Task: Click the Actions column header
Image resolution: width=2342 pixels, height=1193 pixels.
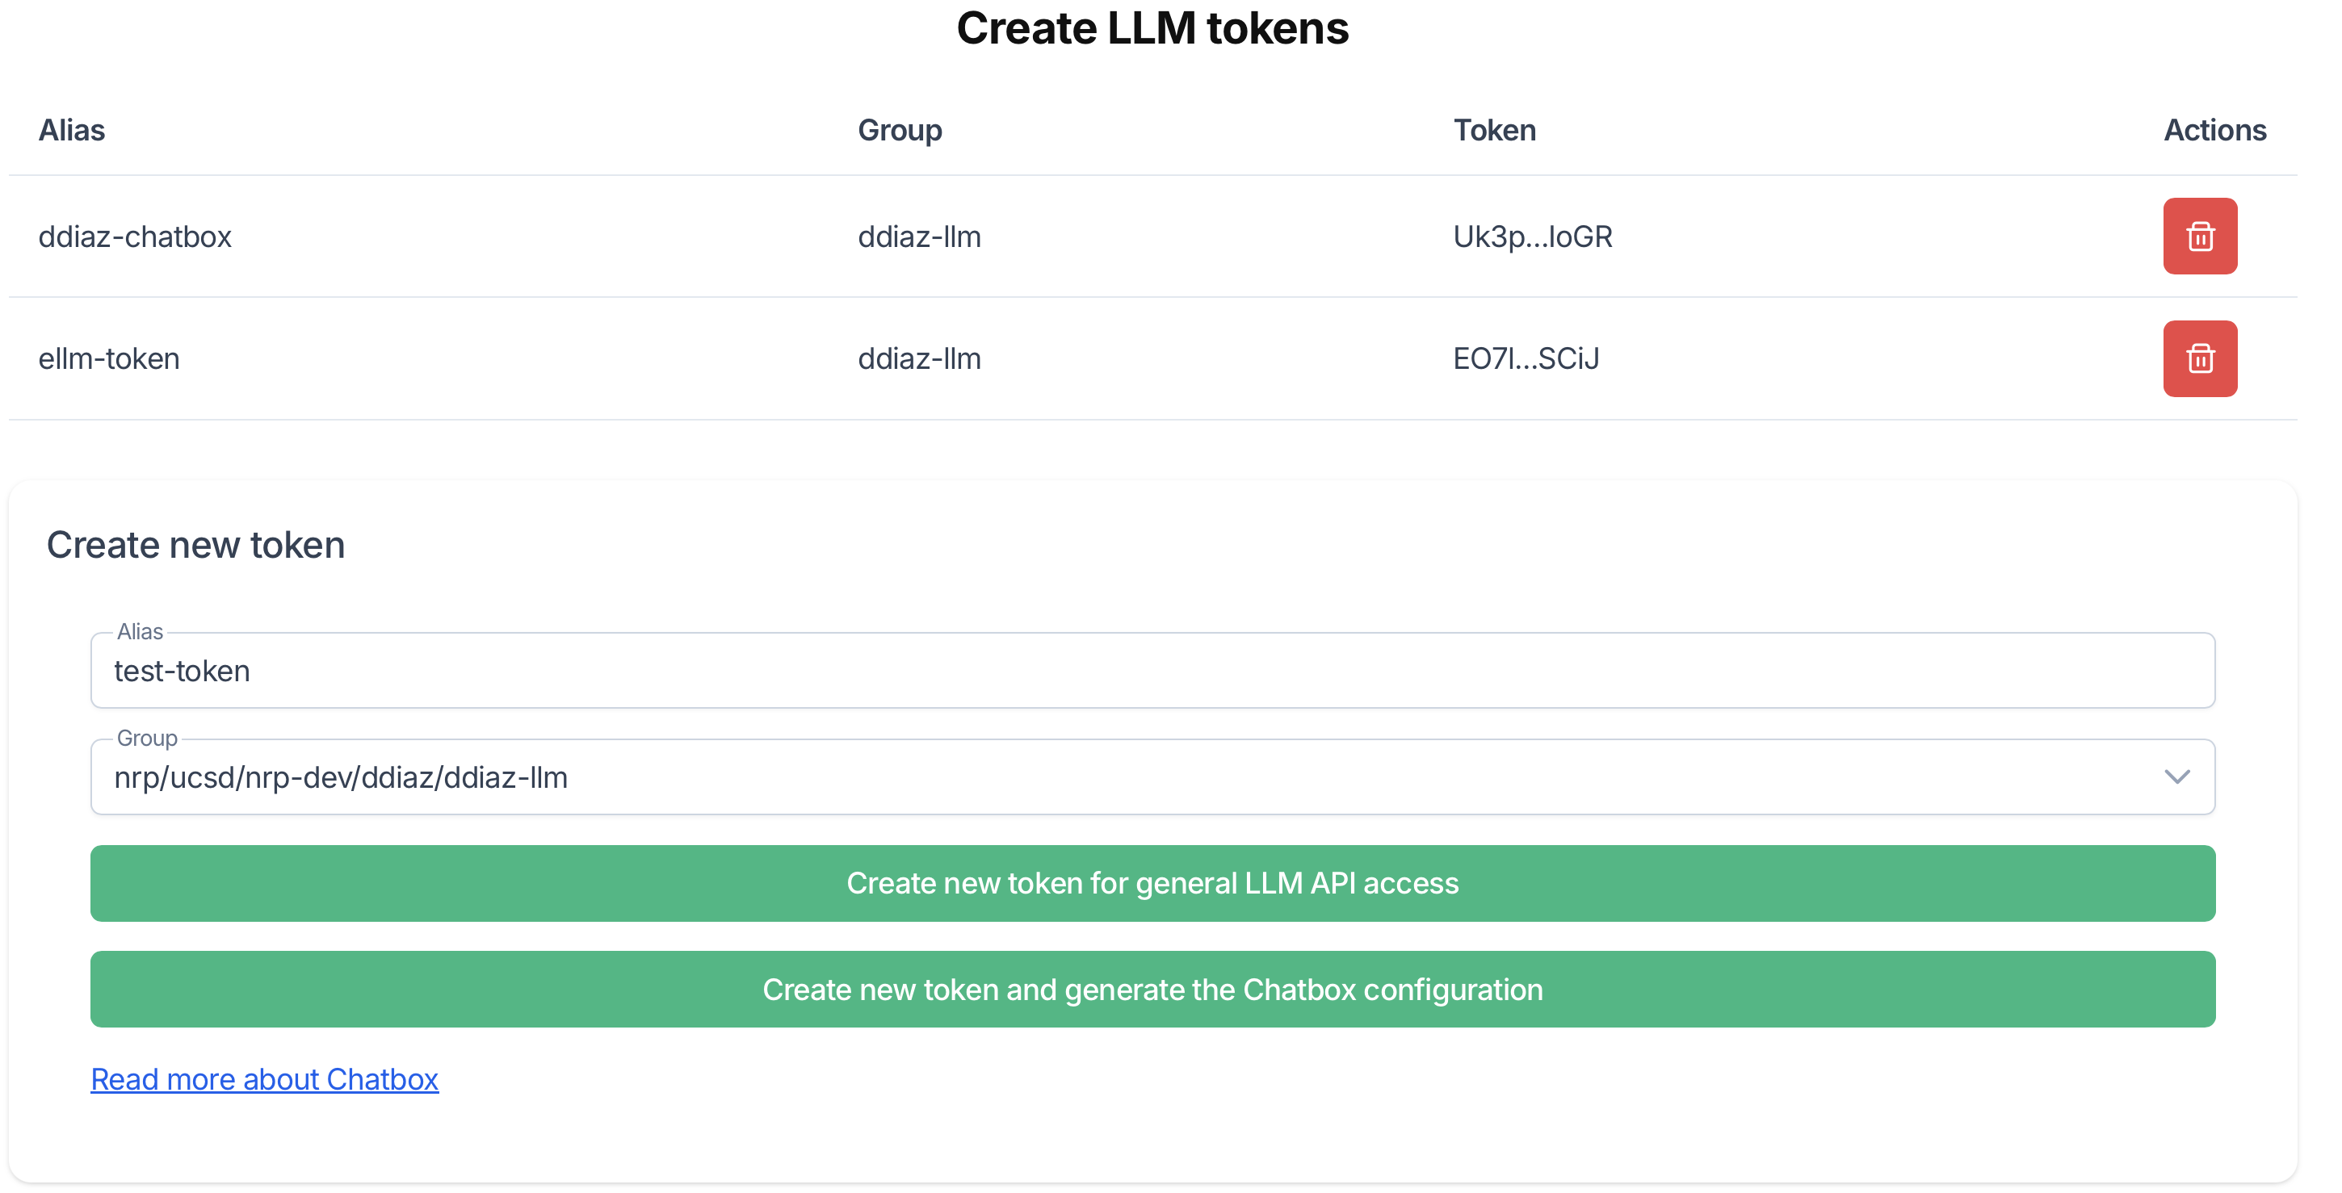Action: tap(2214, 130)
